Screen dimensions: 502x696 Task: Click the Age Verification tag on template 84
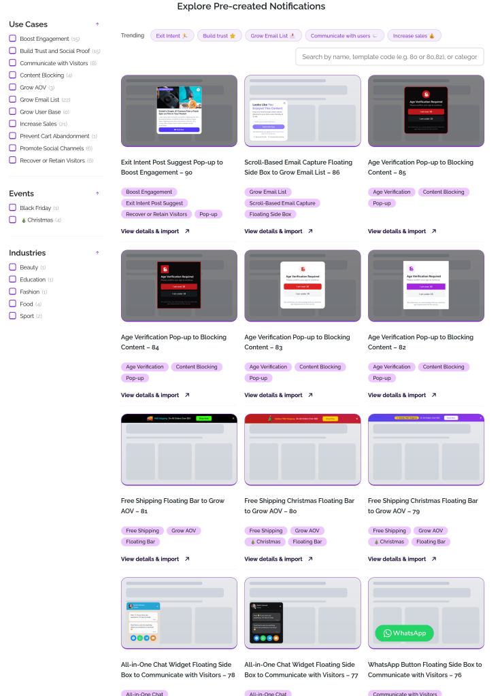(x=145, y=366)
